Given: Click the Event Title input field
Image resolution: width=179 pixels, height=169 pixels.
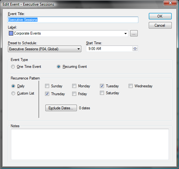Looking at the screenshot, I should 73,20.
